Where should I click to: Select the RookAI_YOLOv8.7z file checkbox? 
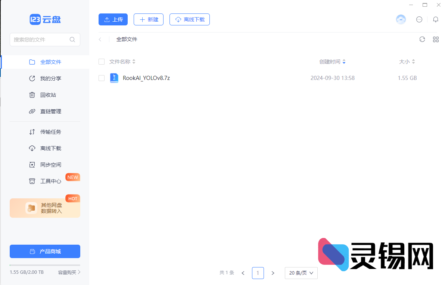pyautogui.click(x=101, y=78)
